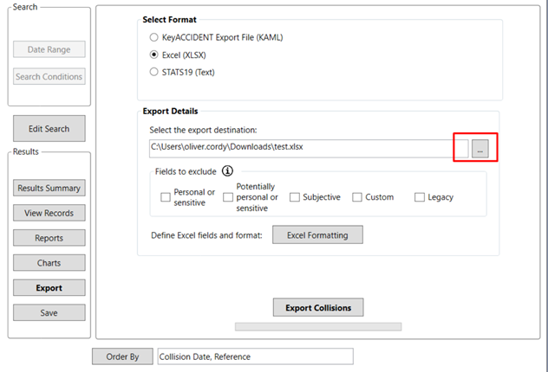
Task: Go to View Records
Action: [x=49, y=213]
